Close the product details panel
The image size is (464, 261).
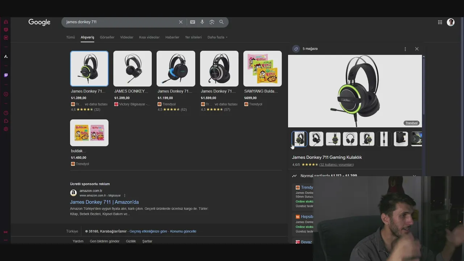point(417,49)
